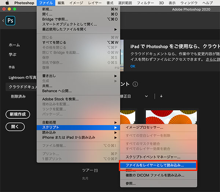Screen dimensions: 220x192
Task: Select Behance へ公開... menu item
Action: click(78, 91)
